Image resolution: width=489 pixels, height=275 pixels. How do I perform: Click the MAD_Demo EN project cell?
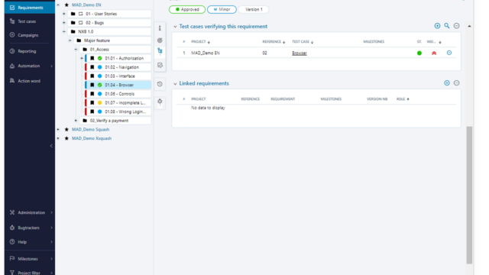(x=206, y=53)
